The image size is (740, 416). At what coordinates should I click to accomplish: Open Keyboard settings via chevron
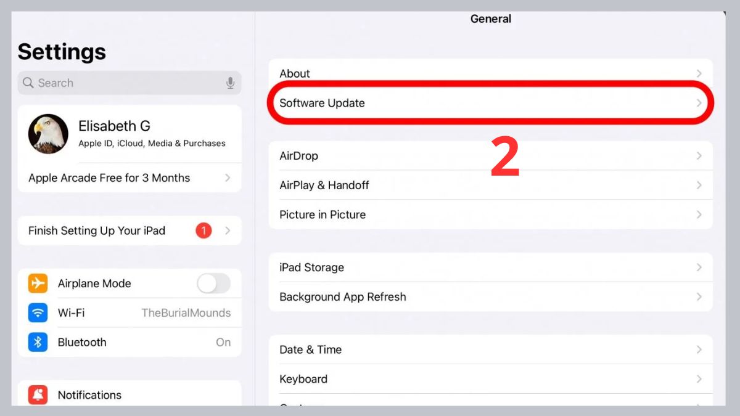point(699,379)
